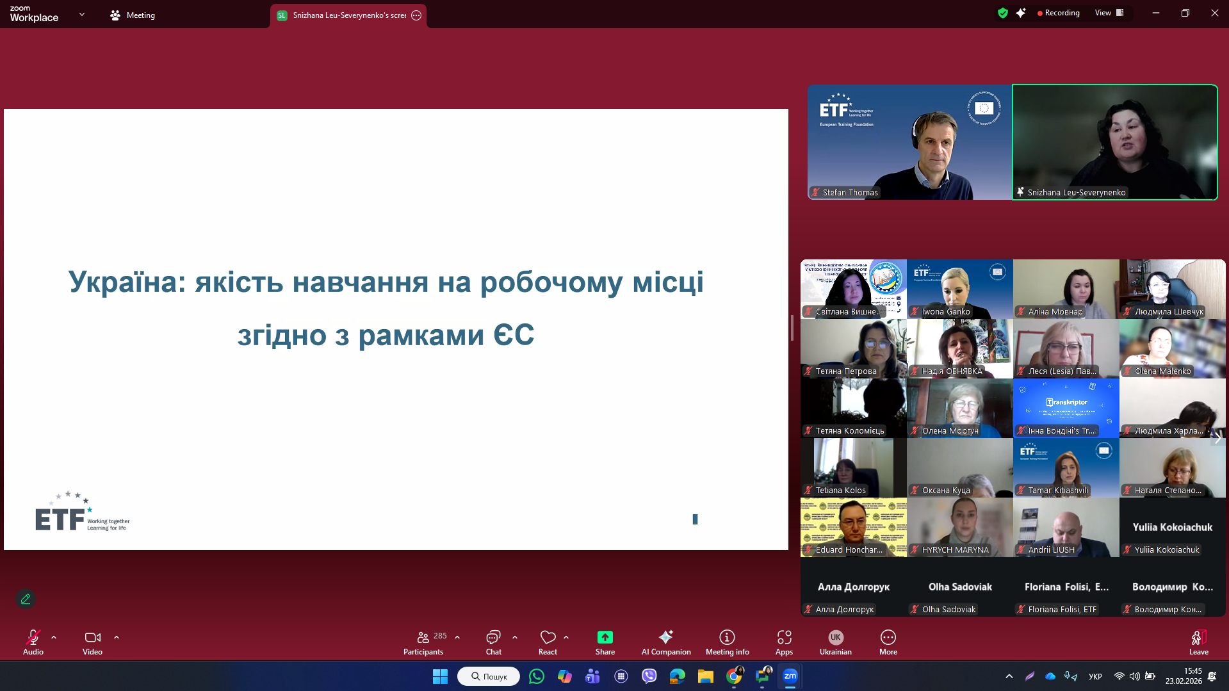The image size is (1229, 691).
Task: Open the More menu in toolbar
Action: pos(888,642)
